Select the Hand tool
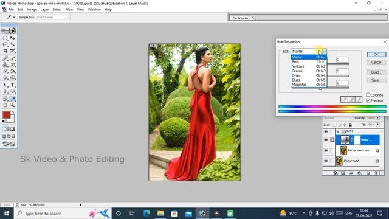389x219 pixels. coord(5,105)
